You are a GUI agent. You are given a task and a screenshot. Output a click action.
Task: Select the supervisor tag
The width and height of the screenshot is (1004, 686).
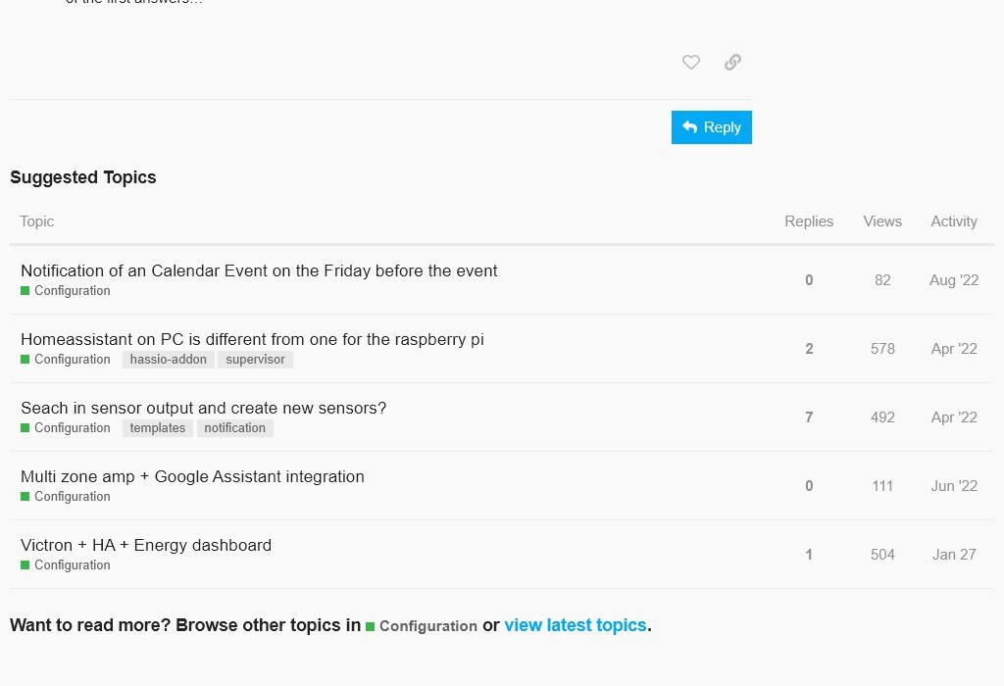(x=255, y=360)
